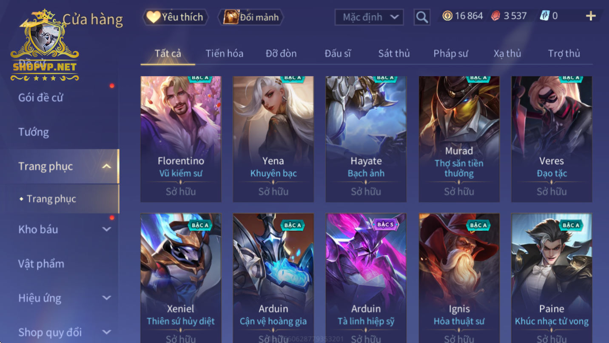The height and width of the screenshot is (343, 609).
Task: Select the Florentino Vũ kiếm sư skin
Action: [181, 139]
